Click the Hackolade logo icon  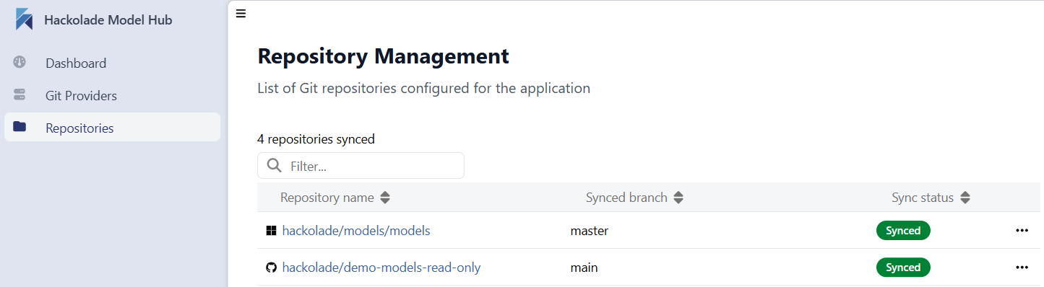pyautogui.click(x=24, y=19)
